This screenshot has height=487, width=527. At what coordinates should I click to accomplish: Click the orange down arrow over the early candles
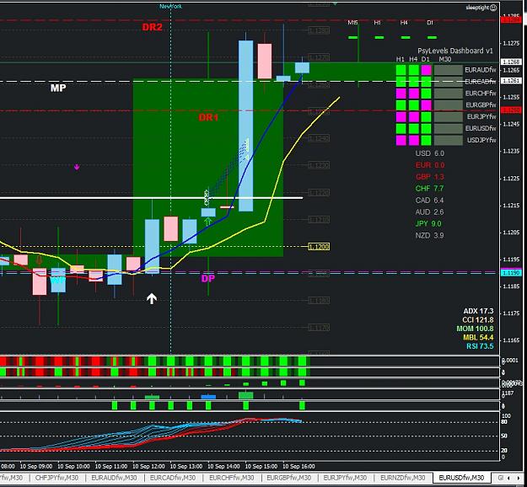tap(39, 260)
